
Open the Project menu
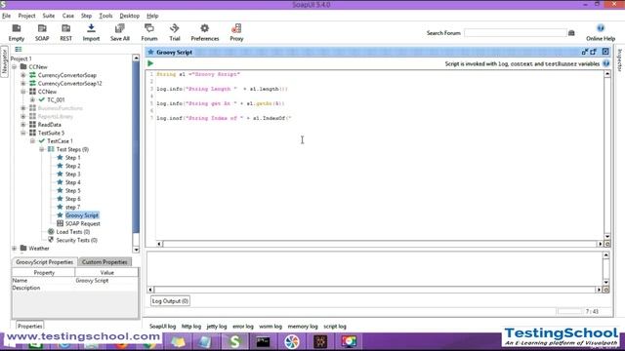pyautogui.click(x=26, y=16)
